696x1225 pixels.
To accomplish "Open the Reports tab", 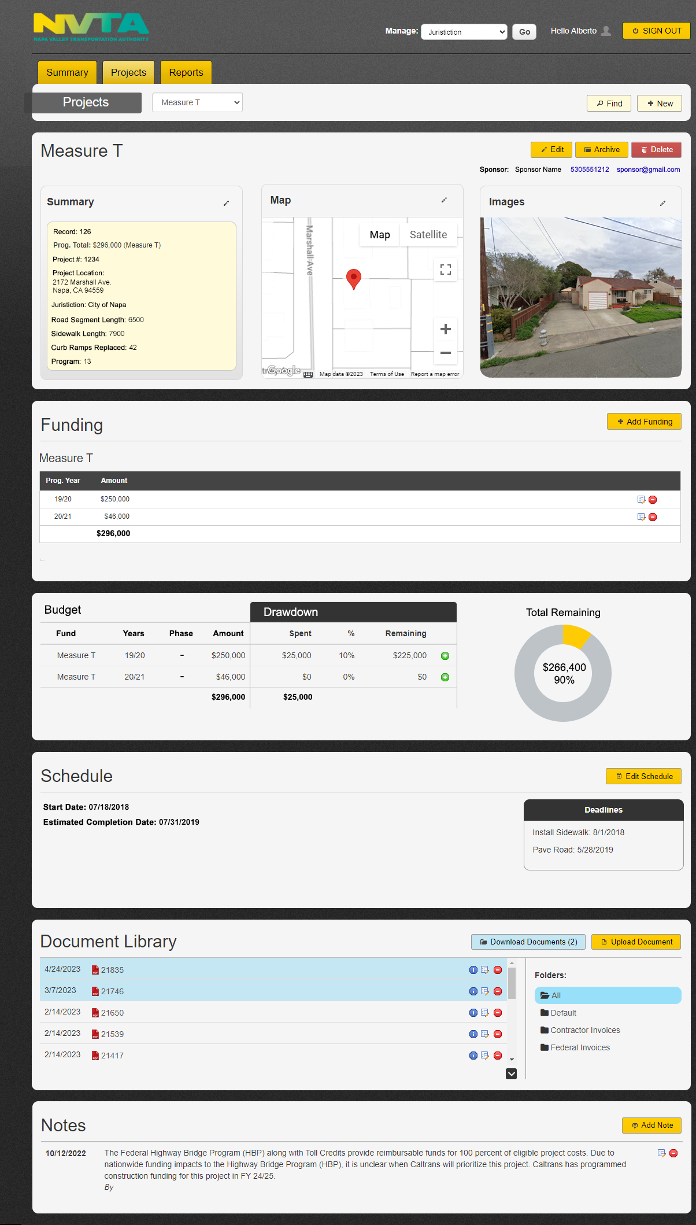I will (186, 72).
